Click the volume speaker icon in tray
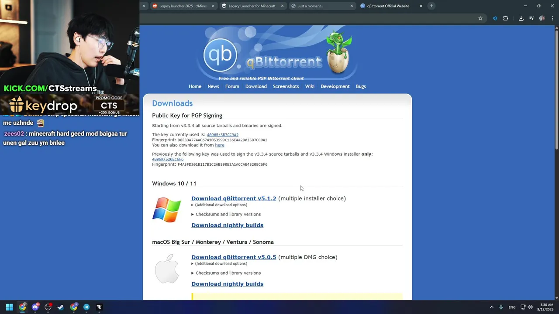 530,307
